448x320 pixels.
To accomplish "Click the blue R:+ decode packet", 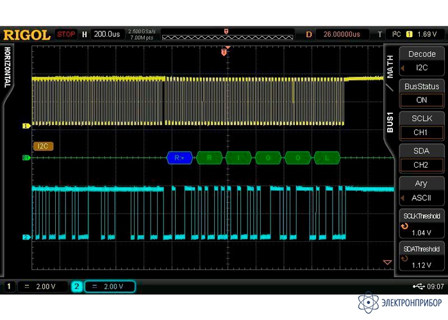I will click(x=179, y=157).
